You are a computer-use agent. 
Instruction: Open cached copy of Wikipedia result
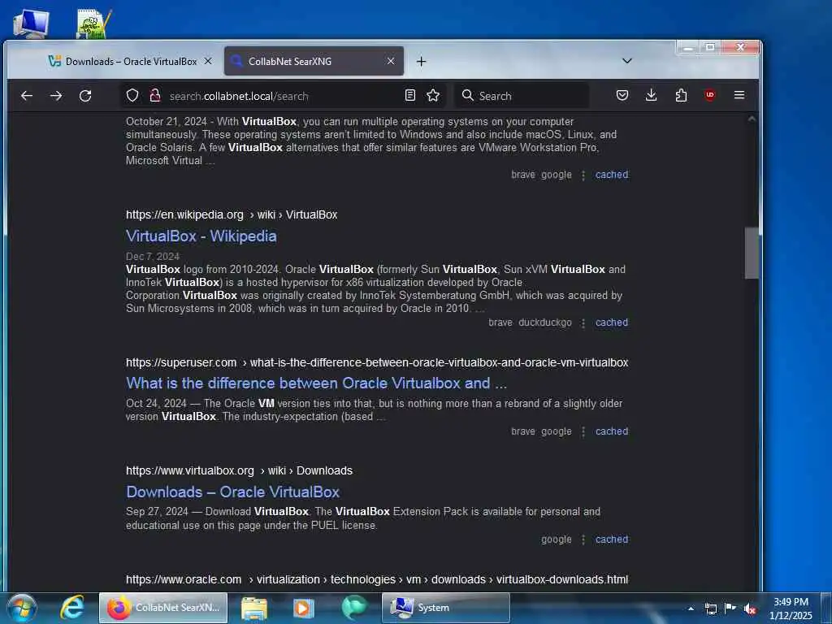tap(611, 323)
